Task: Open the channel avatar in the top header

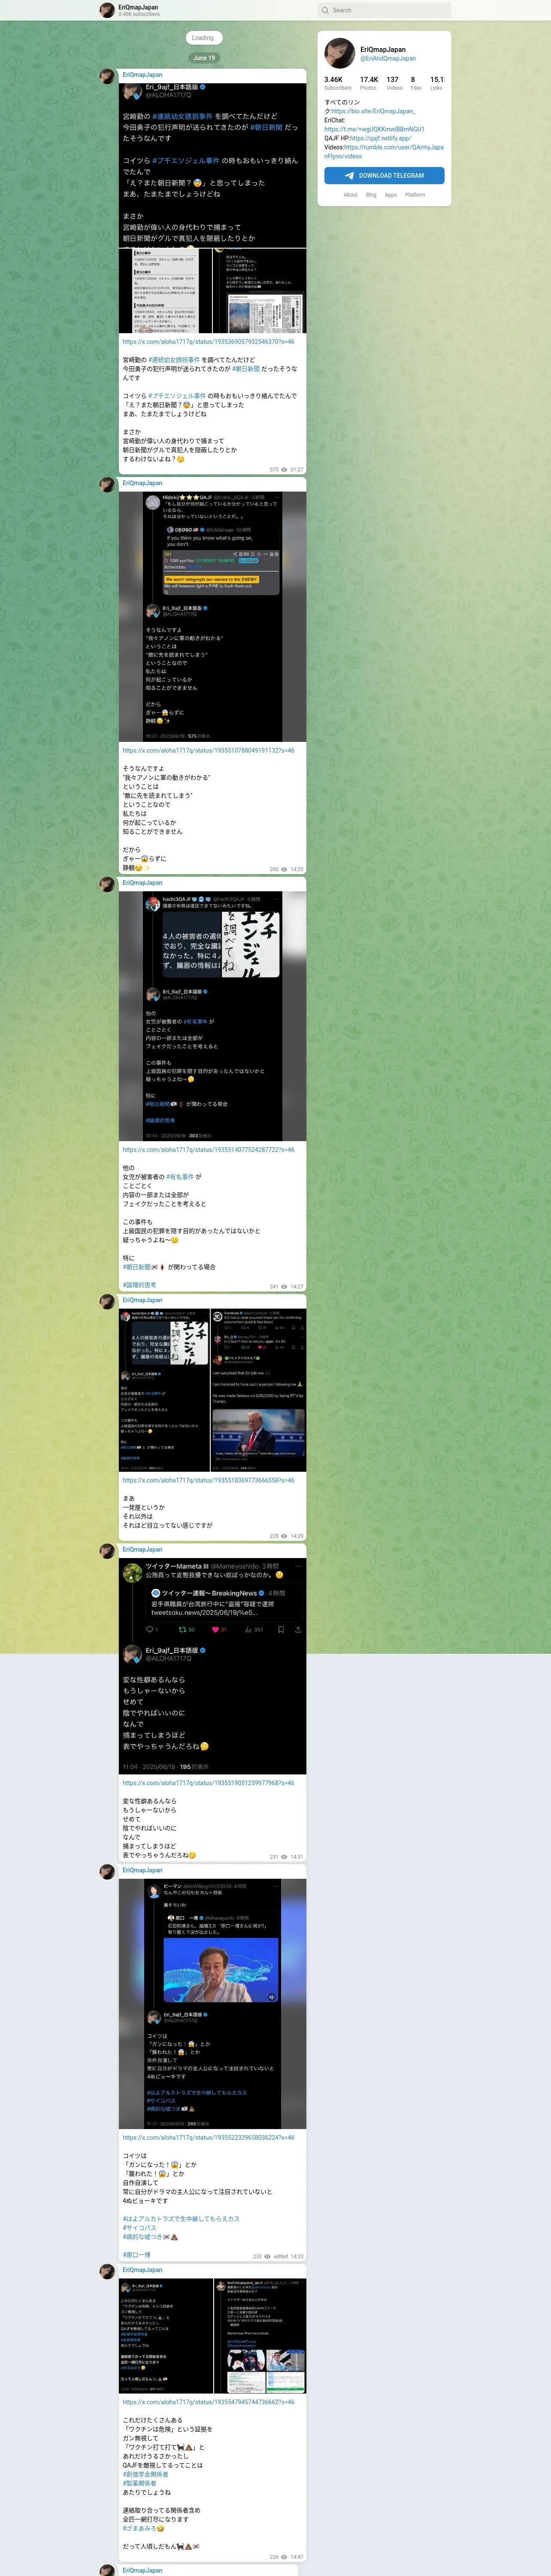Action: [x=107, y=10]
